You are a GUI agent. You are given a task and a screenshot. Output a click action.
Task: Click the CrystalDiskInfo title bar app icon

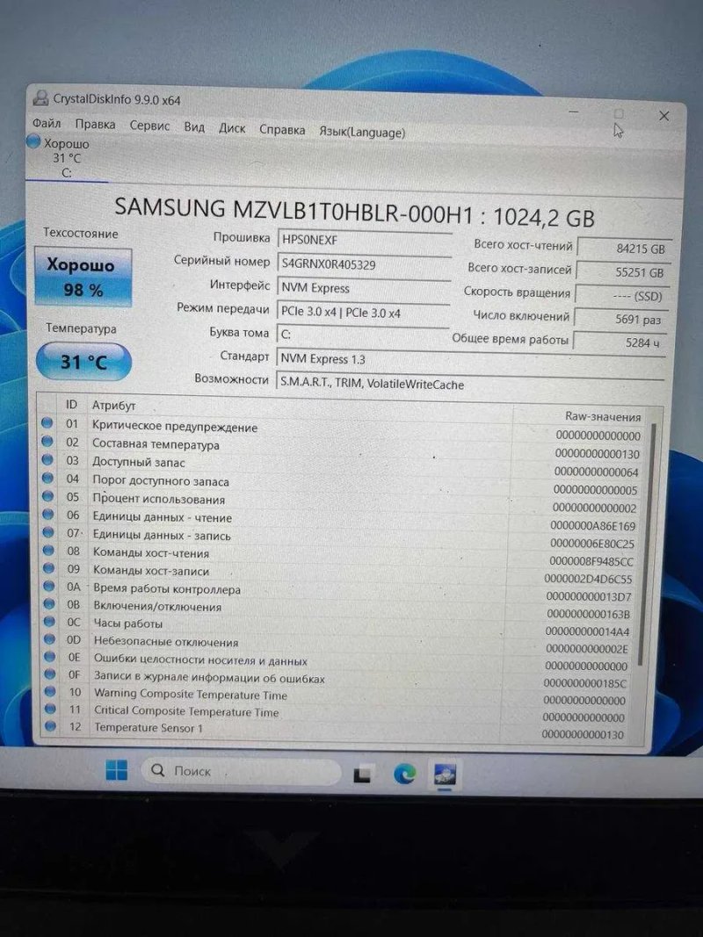pyautogui.click(x=40, y=97)
